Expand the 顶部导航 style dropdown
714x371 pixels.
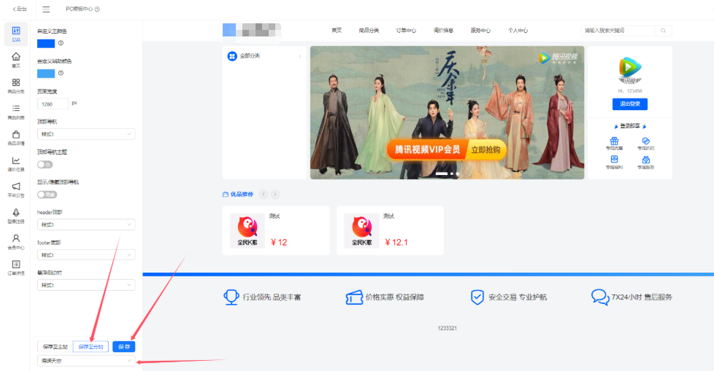click(86, 134)
